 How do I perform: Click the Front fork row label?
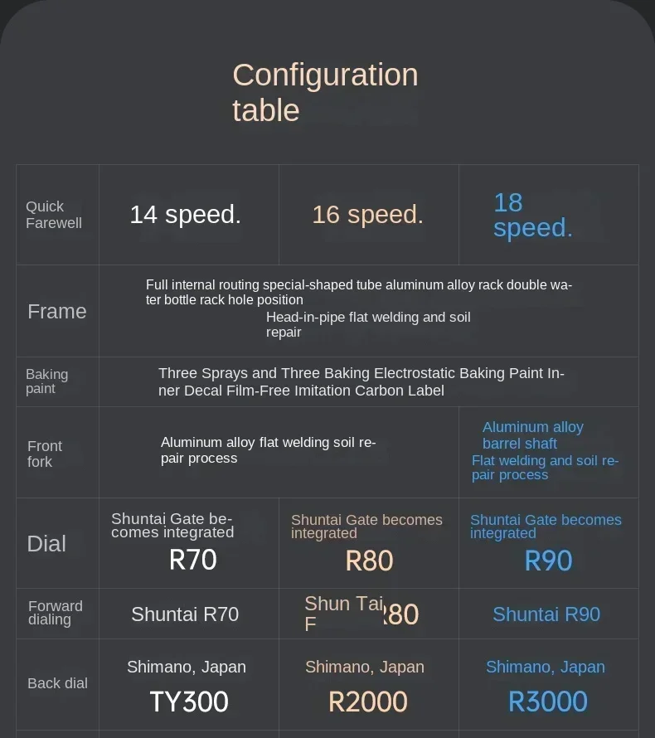[45, 454]
